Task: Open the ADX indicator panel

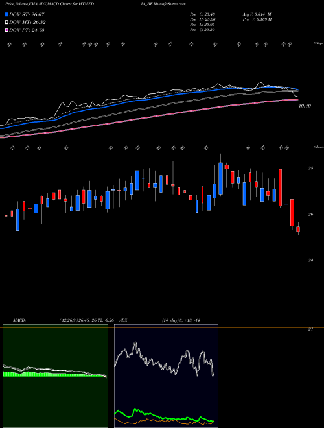Action: (x=166, y=376)
